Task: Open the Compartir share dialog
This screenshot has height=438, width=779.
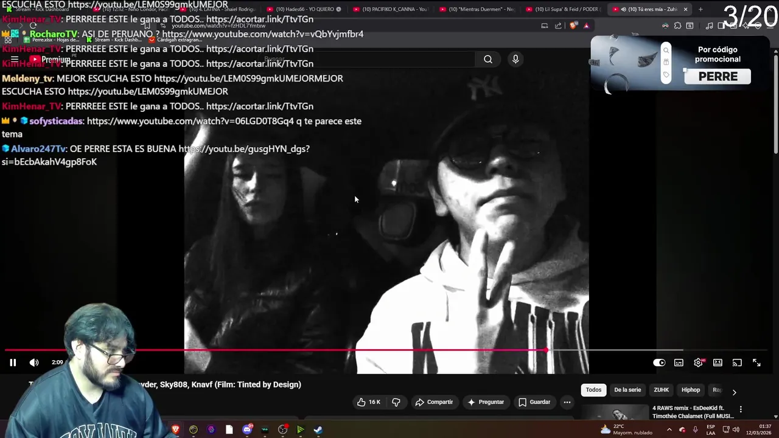Action: click(434, 402)
